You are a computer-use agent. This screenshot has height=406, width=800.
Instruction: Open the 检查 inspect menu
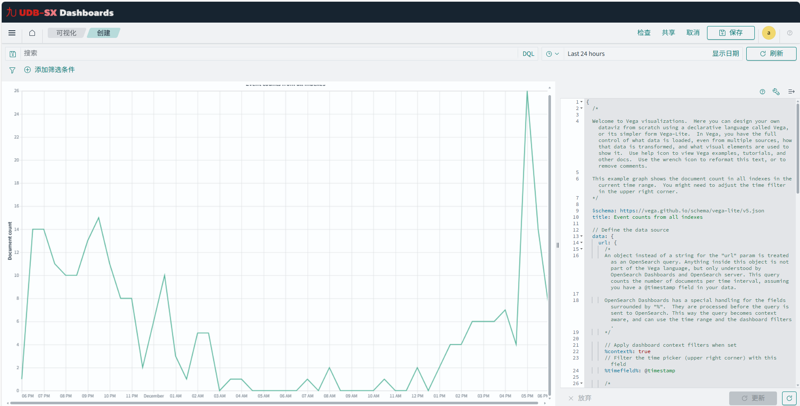[x=644, y=33]
